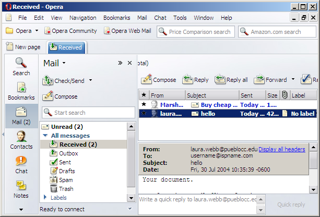
Task: Open the Notes panel icon
Action: 21,189
